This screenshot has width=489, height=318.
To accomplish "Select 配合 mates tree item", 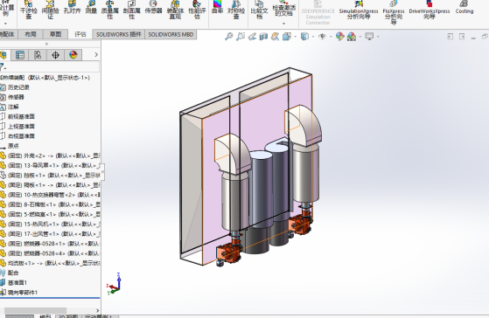I will pos(13,273).
